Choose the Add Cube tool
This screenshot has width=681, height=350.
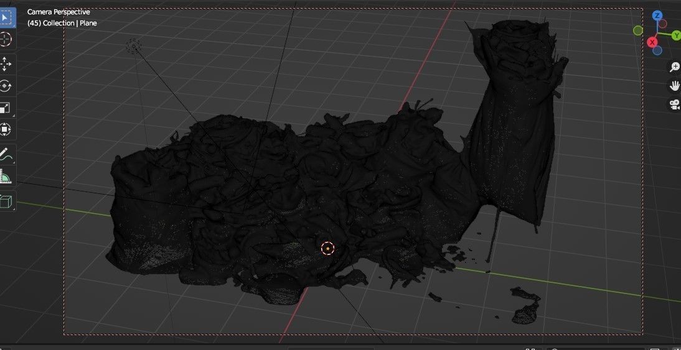6,201
